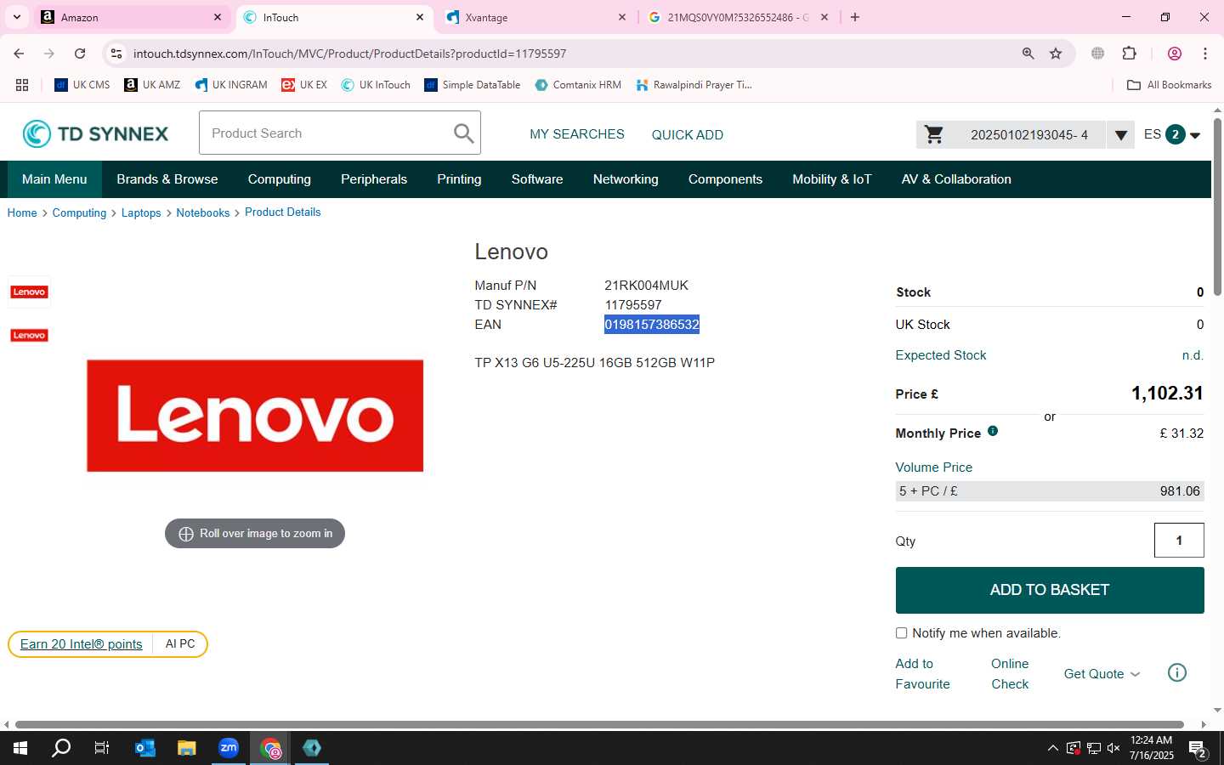The height and width of the screenshot is (765, 1224).
Task: Open a new browser tab
Action: tap(855, 17)
